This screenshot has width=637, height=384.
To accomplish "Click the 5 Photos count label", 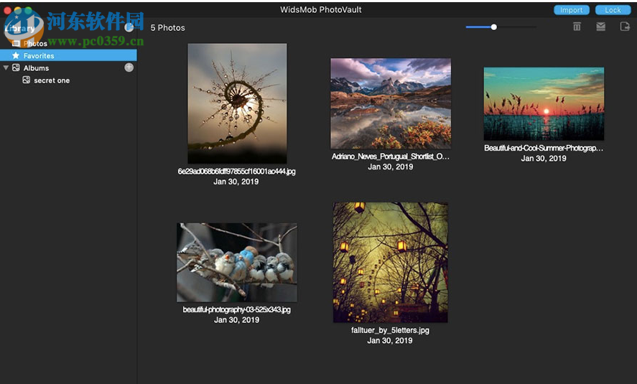I will click(x=168, y=27).
